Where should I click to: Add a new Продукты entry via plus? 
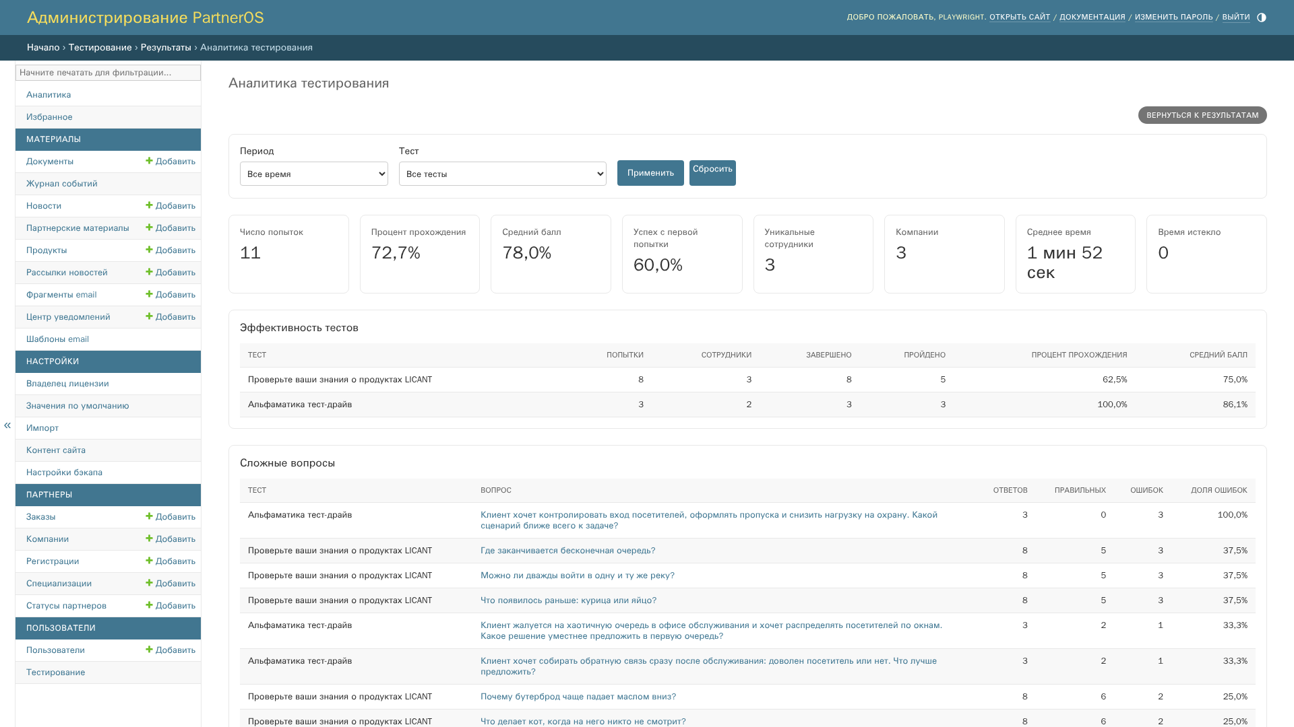click(x=171, y=250)
